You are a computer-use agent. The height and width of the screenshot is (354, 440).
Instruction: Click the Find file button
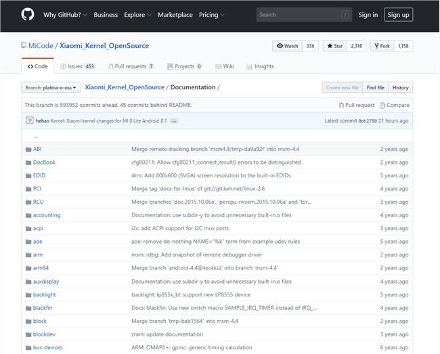(x=375, y=87)
